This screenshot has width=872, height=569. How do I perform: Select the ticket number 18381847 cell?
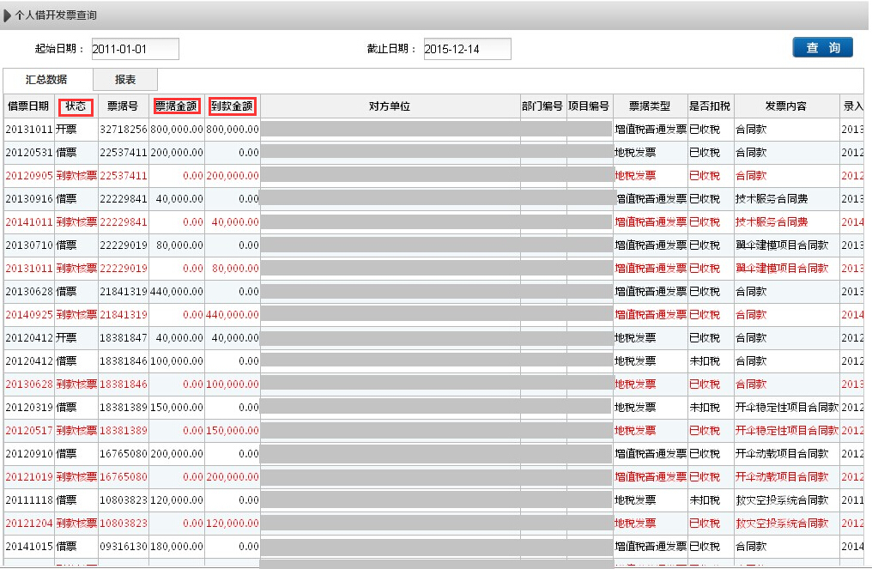[123, 338]
